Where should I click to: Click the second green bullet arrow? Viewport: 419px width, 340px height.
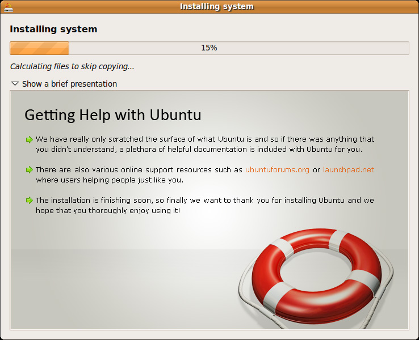[29, 170]
